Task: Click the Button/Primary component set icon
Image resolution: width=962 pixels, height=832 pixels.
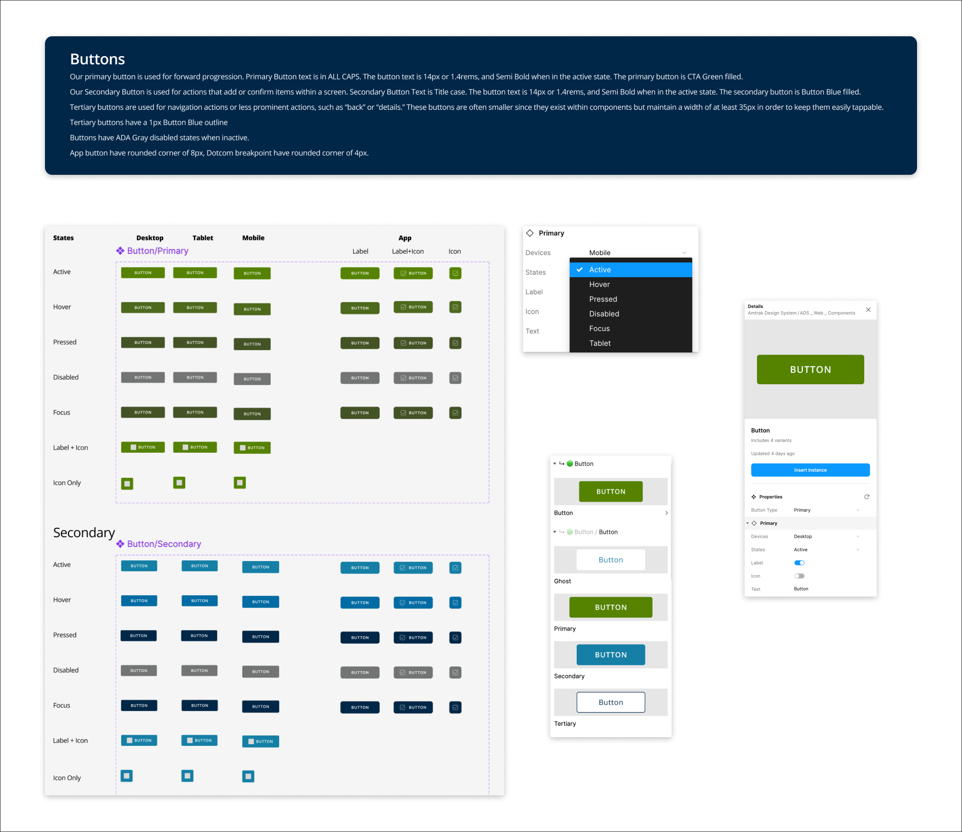Action: 120,251
